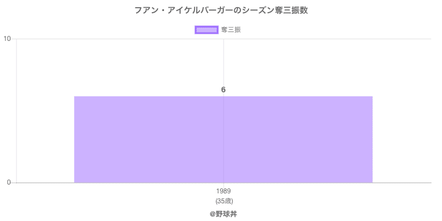Toggle the 奪三振 series via legend text
Viewport: 442px width, 221px height.
tap(230, 30)
